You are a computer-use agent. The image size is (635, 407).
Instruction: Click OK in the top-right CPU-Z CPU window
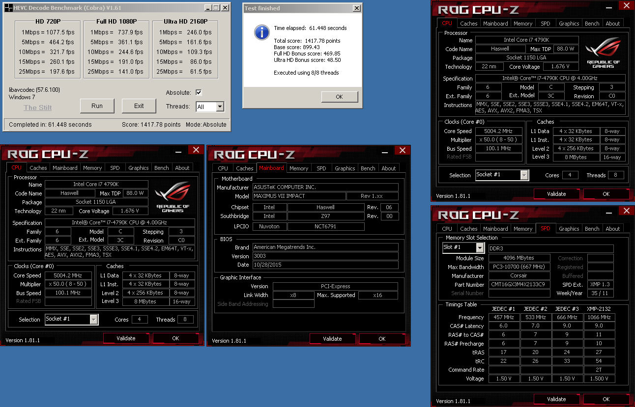coord(606,194)
